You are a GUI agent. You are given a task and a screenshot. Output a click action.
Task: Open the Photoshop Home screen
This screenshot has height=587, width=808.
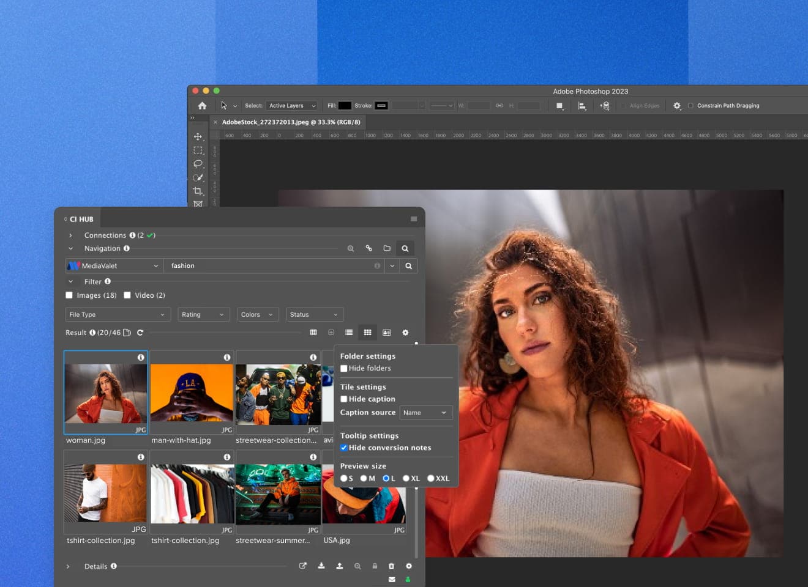[202, 105]
